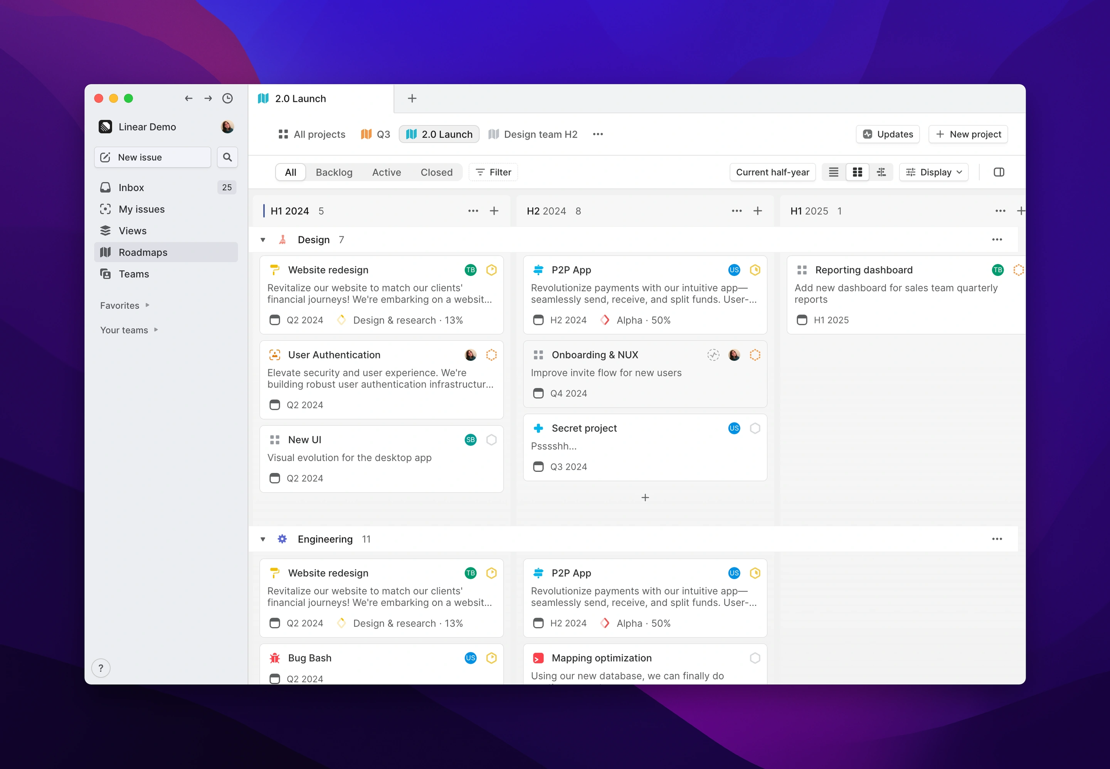
Task: Switch to the All projects view
Action: (x=312, y=134)
